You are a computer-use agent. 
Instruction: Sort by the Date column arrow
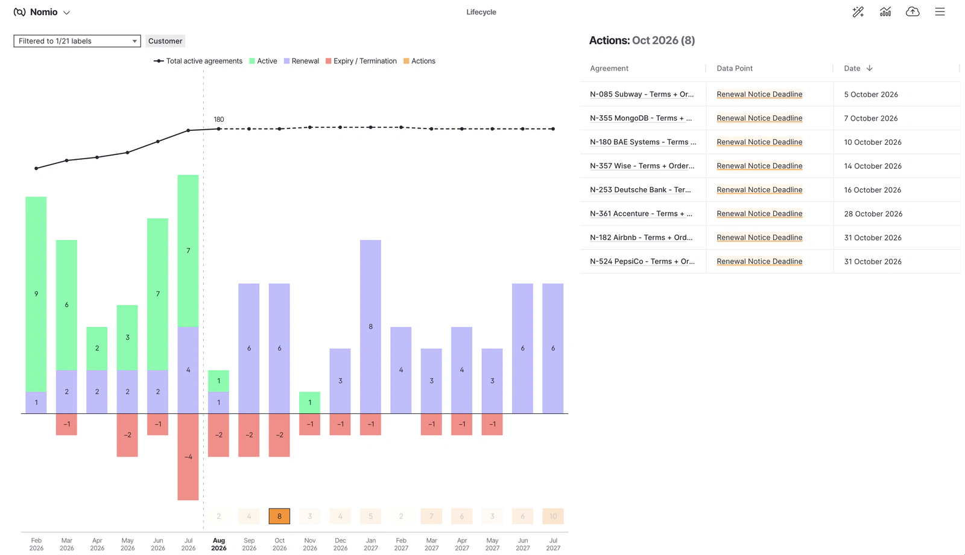[x=869, y=68]
